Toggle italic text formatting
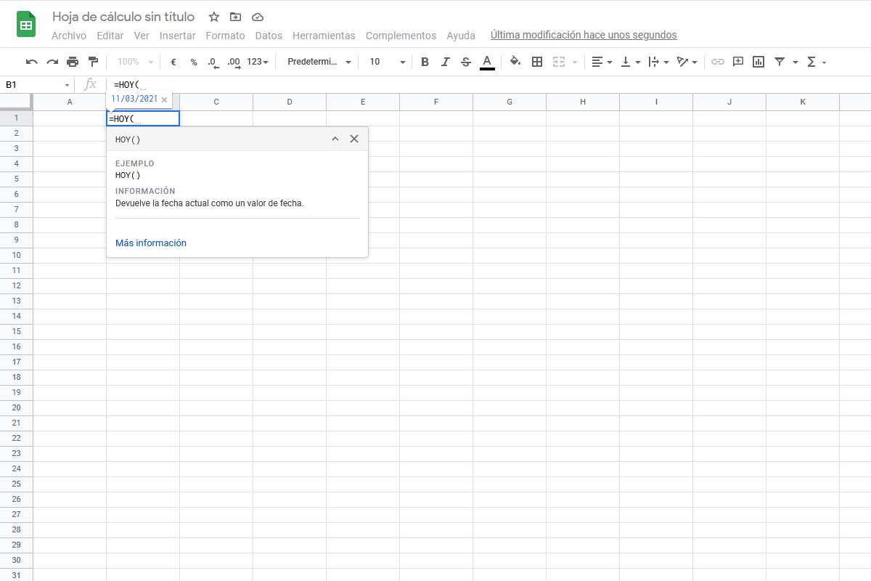This screenshot has height=581, width=871. 446,62
